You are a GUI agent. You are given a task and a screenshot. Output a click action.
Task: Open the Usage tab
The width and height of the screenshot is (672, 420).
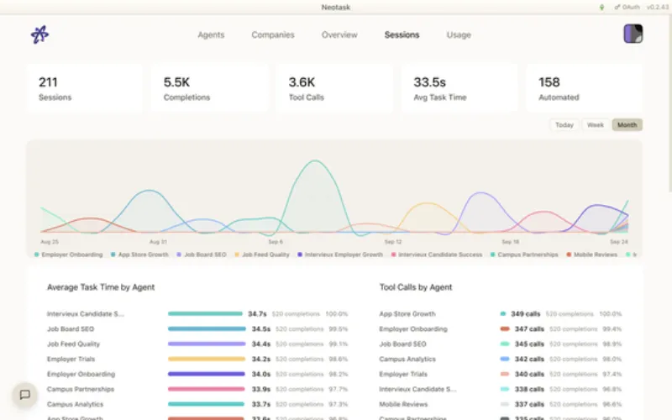pos(459,34)
